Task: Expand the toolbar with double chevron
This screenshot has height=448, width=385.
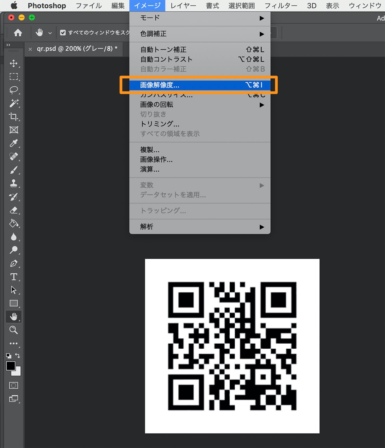Action: (8, 45)
